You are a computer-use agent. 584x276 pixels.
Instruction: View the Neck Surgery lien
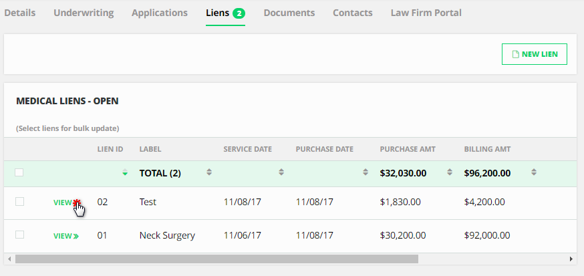[x=65, y=235]
